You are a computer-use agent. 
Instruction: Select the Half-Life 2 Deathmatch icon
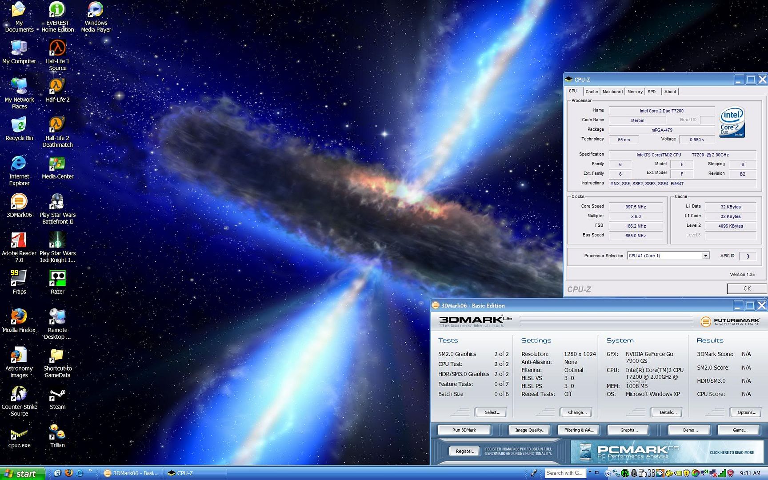tap(57, 132)
